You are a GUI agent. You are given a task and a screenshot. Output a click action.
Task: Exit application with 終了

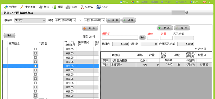click(x=207, y=2)
